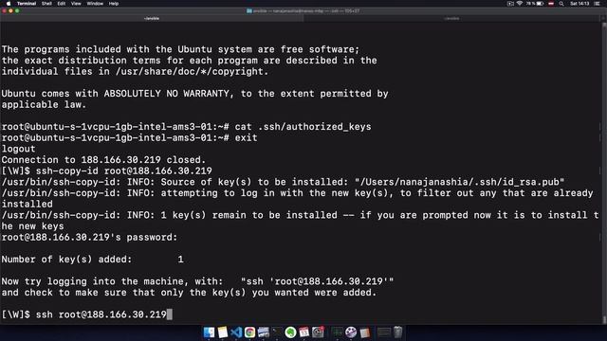
Task: Open Notification Center list icon
Action: click(x=597, y=4)
